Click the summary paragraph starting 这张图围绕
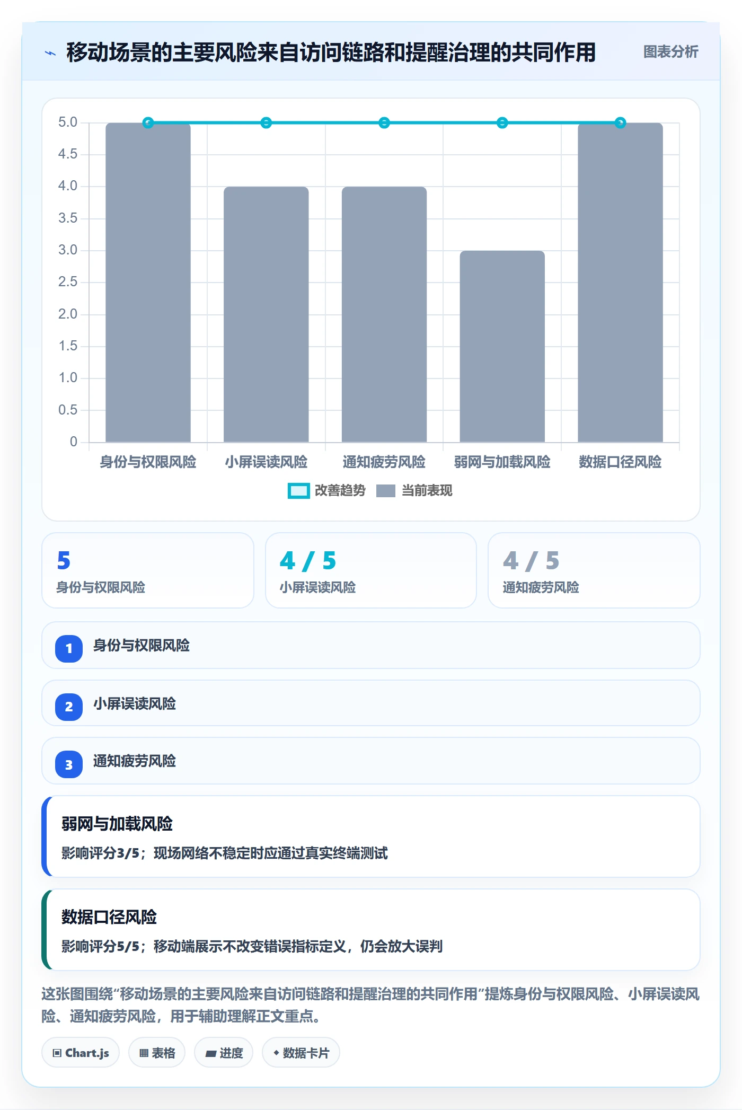The image size is (742, 1110). (x=370, y=1005)
